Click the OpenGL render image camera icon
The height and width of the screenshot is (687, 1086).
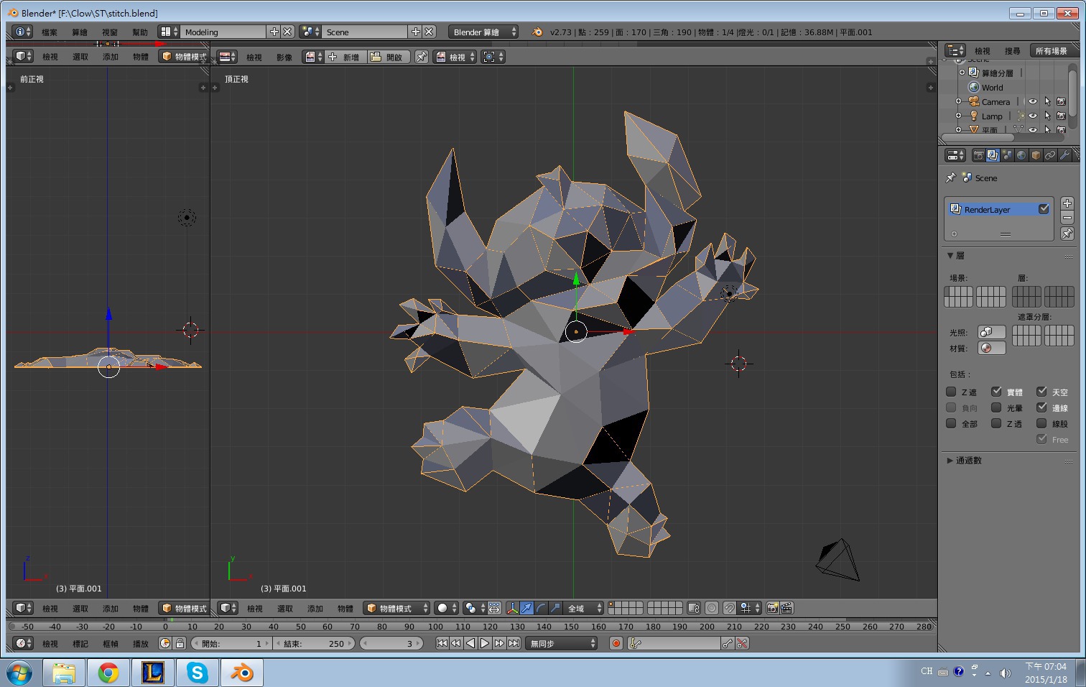pos(772,608)
